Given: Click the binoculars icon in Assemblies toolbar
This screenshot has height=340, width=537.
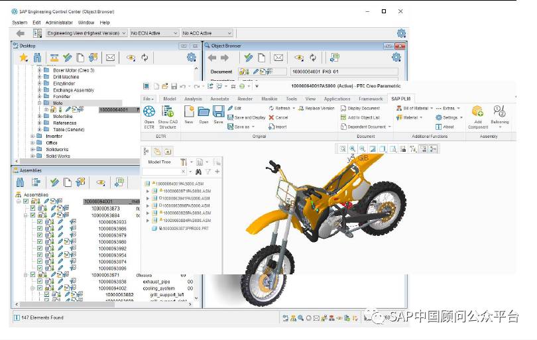Looking at the screenshot, I should coord(20,182).
